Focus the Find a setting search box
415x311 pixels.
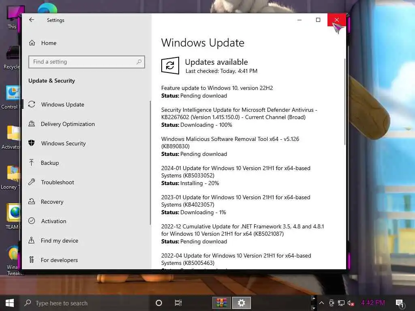click(x=87, y=62)
